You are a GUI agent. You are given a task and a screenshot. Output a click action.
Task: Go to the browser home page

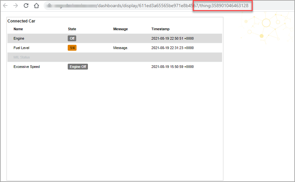pyautogui.click(x=36, y=6)
